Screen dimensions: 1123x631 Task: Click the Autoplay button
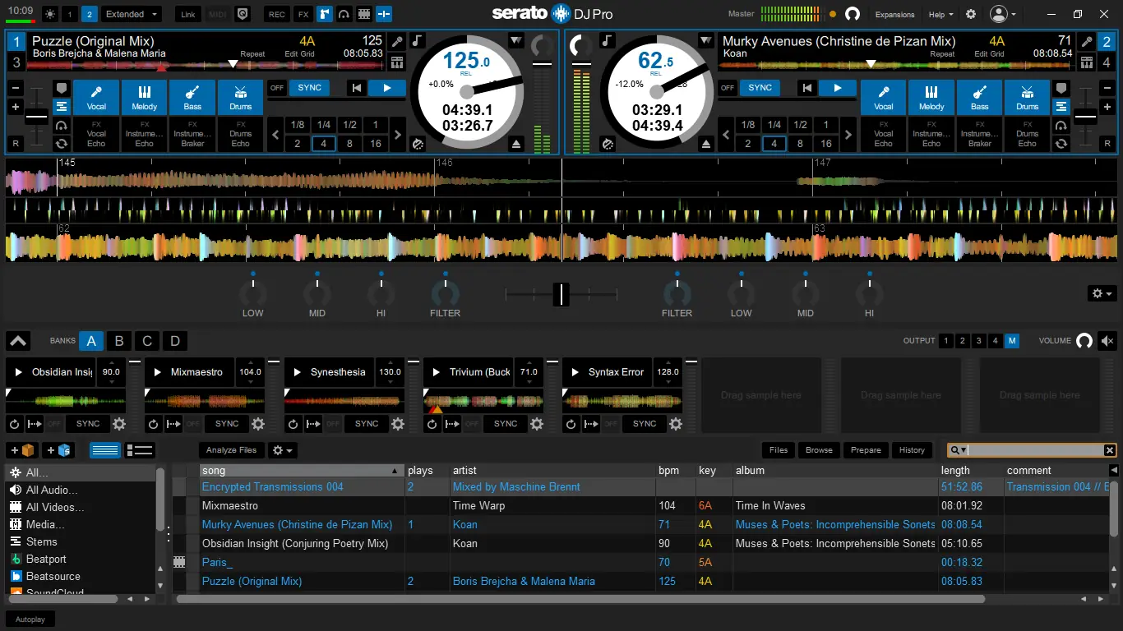tap(30, 619)
